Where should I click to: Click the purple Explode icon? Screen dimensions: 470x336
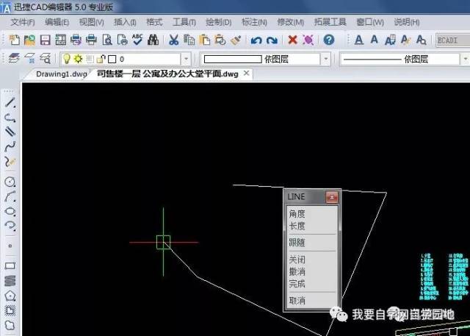(x=308, y=40)
